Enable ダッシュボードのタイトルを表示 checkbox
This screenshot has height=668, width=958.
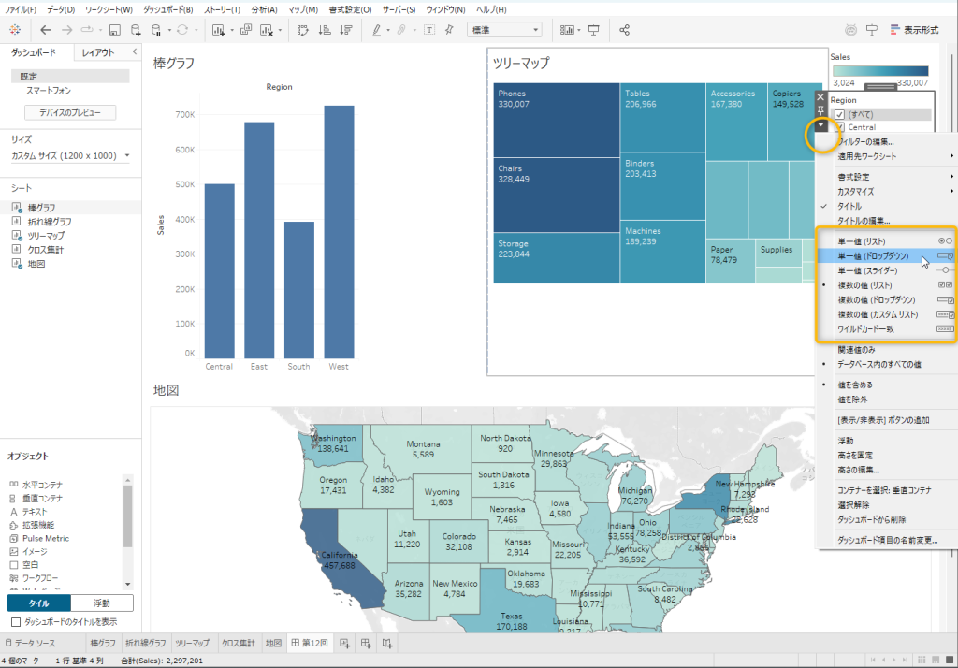coord(16,622)
